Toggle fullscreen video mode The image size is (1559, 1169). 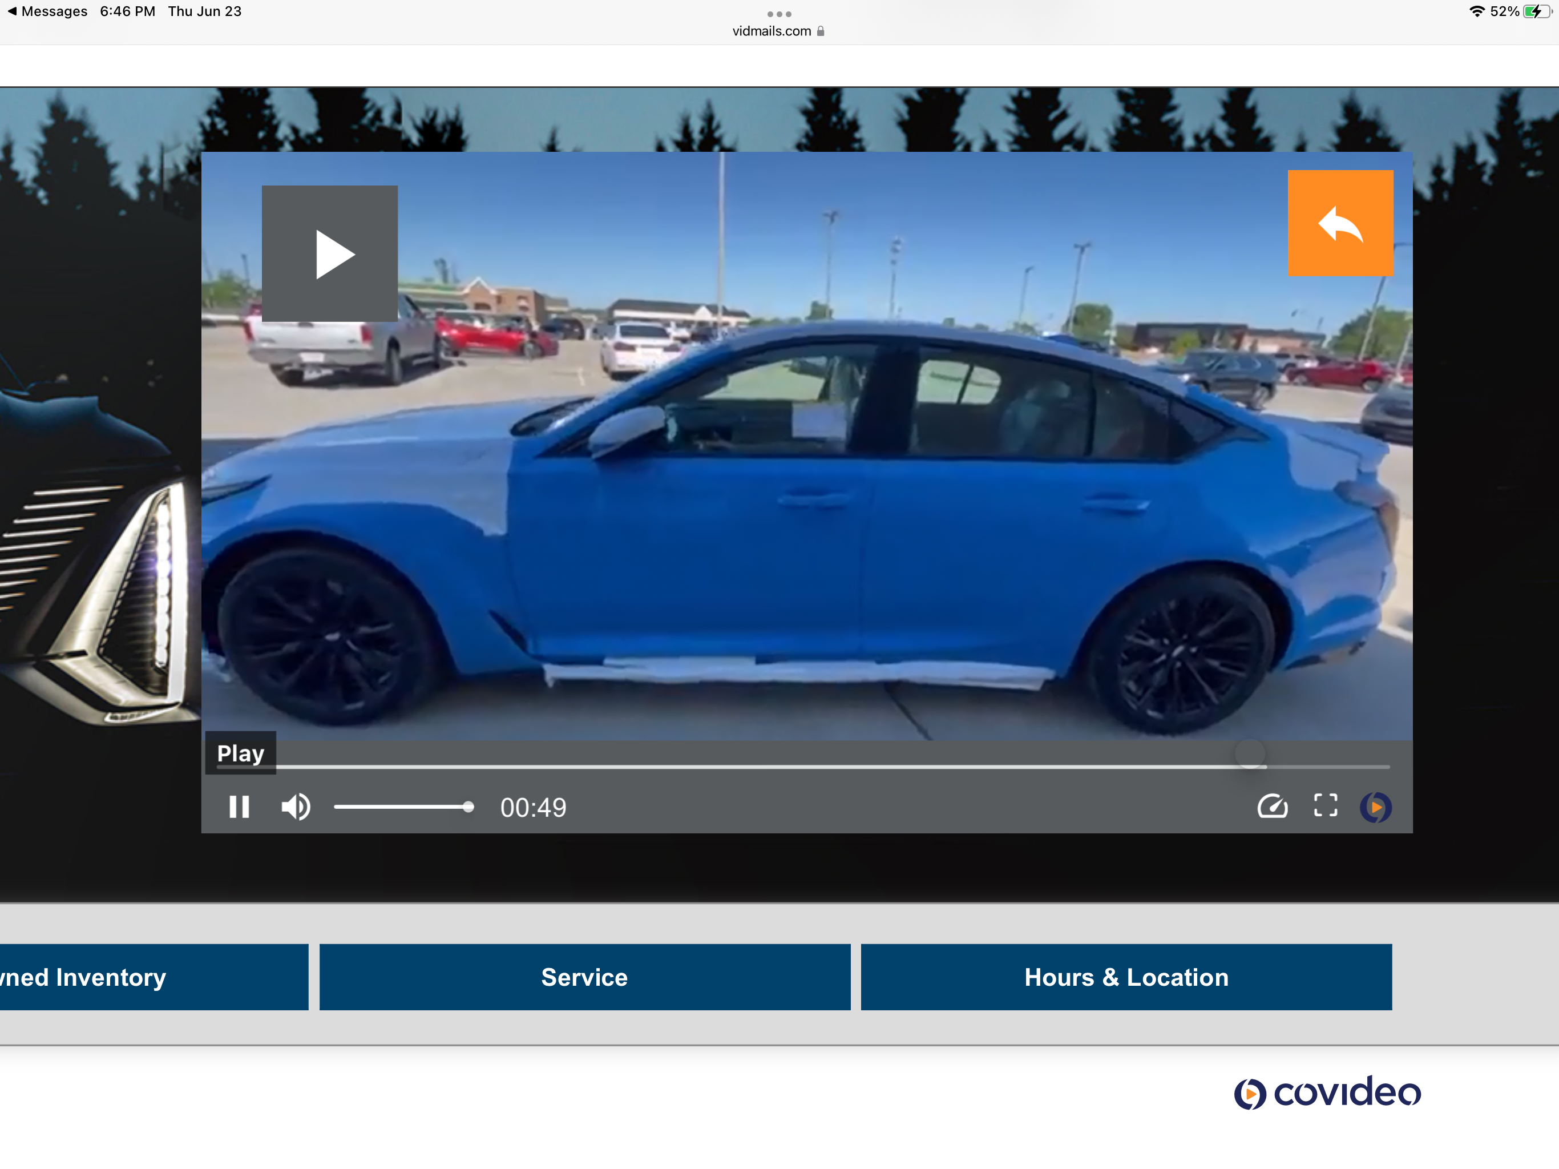click(x=1325, y=805)
